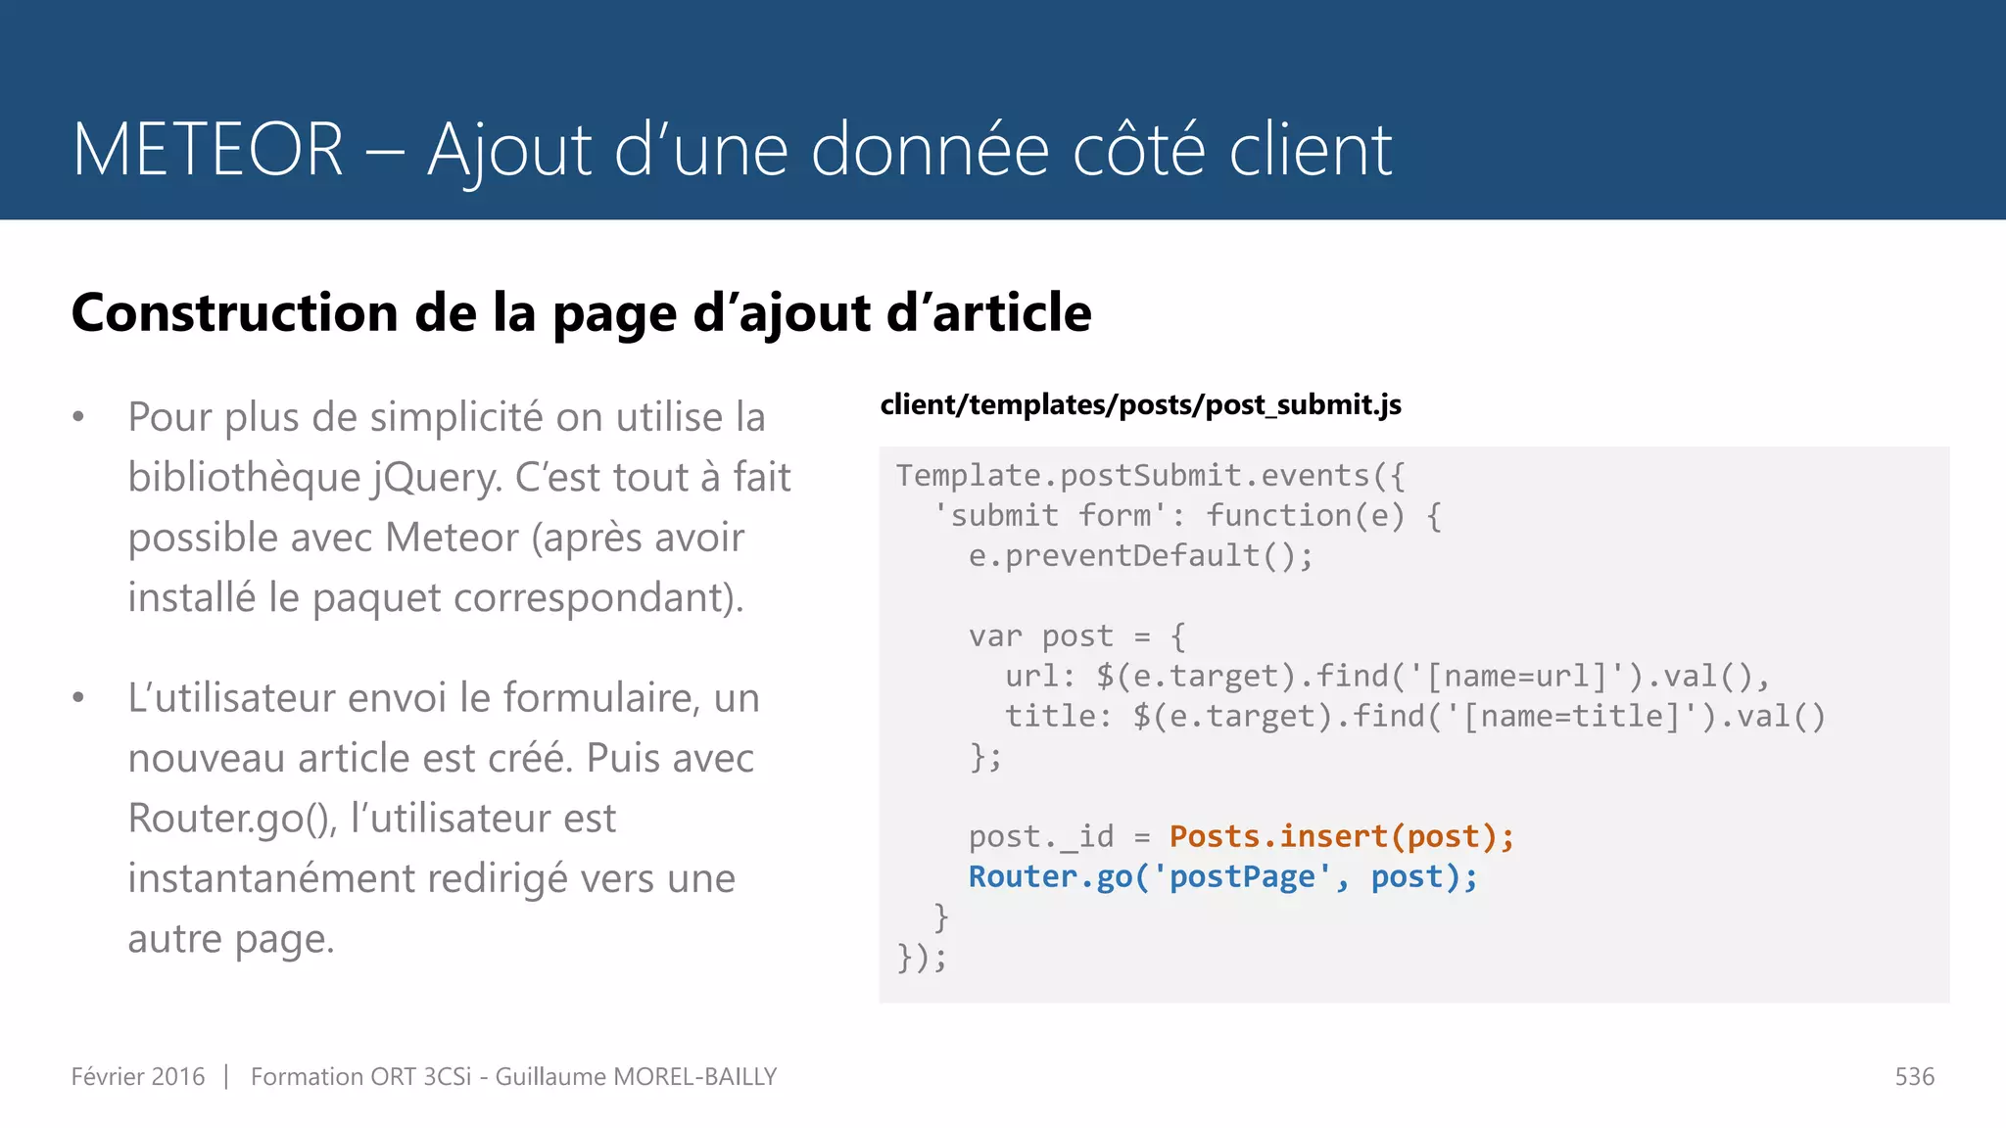
Task: Click the closing code line '});'
Action: (922, 958)
